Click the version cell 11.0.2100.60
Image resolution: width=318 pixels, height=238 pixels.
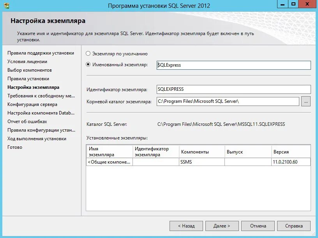(291, 162)
